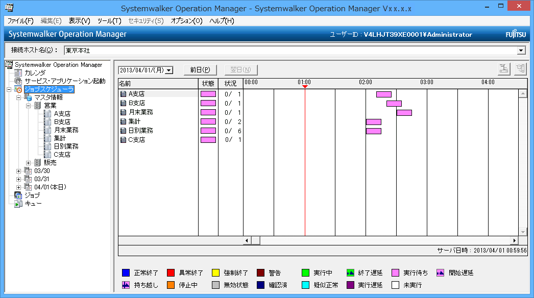Click the ジョブスケジューラ clock icon
534x298 pixels.
point(18,89)
